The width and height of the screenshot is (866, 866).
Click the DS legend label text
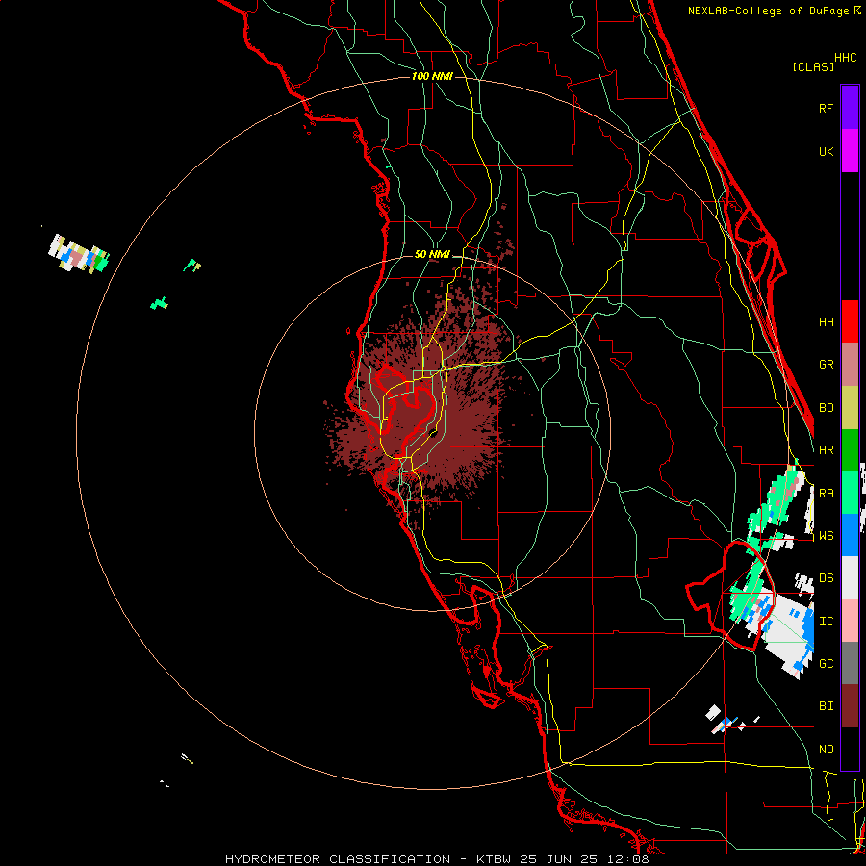click(826, 578)
